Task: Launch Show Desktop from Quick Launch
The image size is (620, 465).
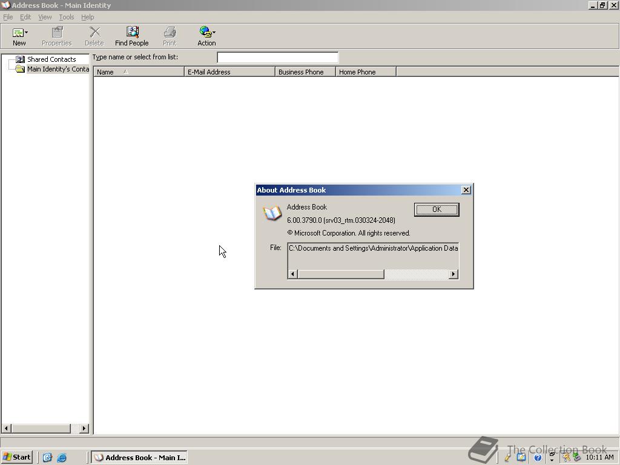Action: 47,458
